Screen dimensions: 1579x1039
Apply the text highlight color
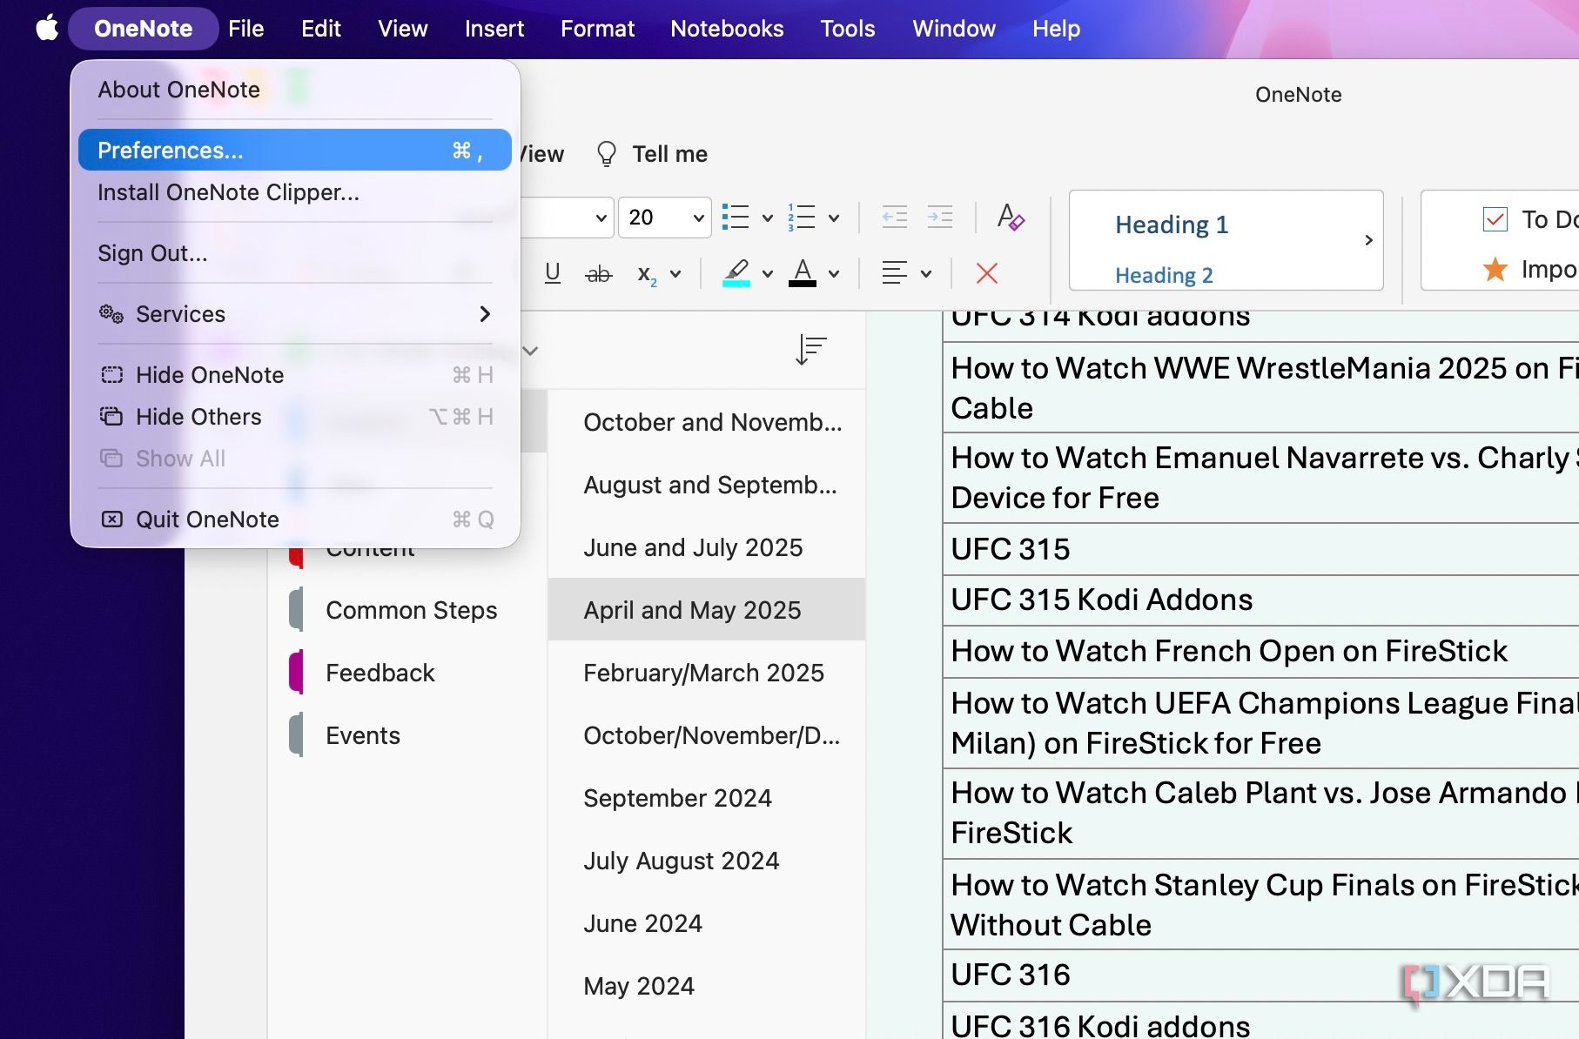tap(736, 273)
